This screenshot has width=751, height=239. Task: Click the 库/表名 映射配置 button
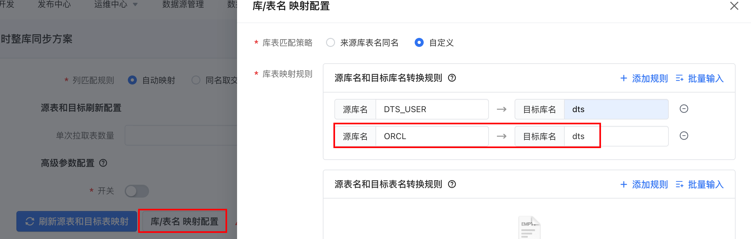184,221
